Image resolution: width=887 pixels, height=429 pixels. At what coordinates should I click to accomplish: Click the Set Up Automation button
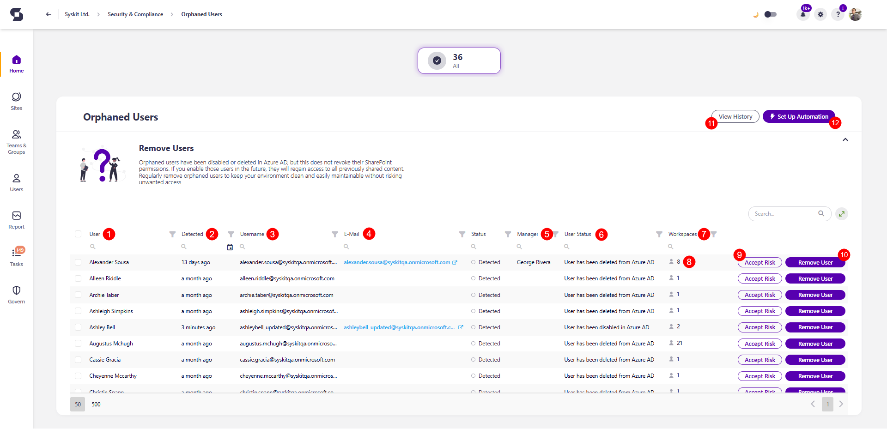(799, 116)
